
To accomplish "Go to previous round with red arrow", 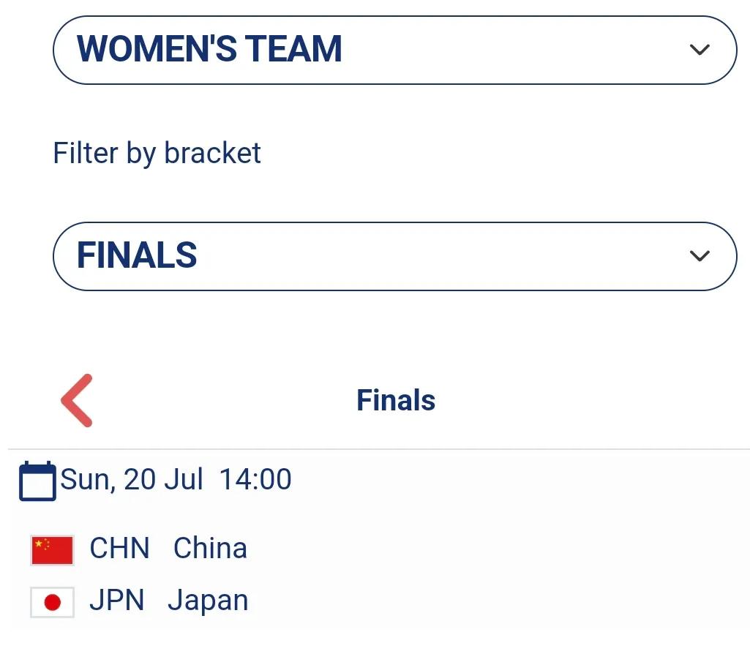I will point(77,400).
